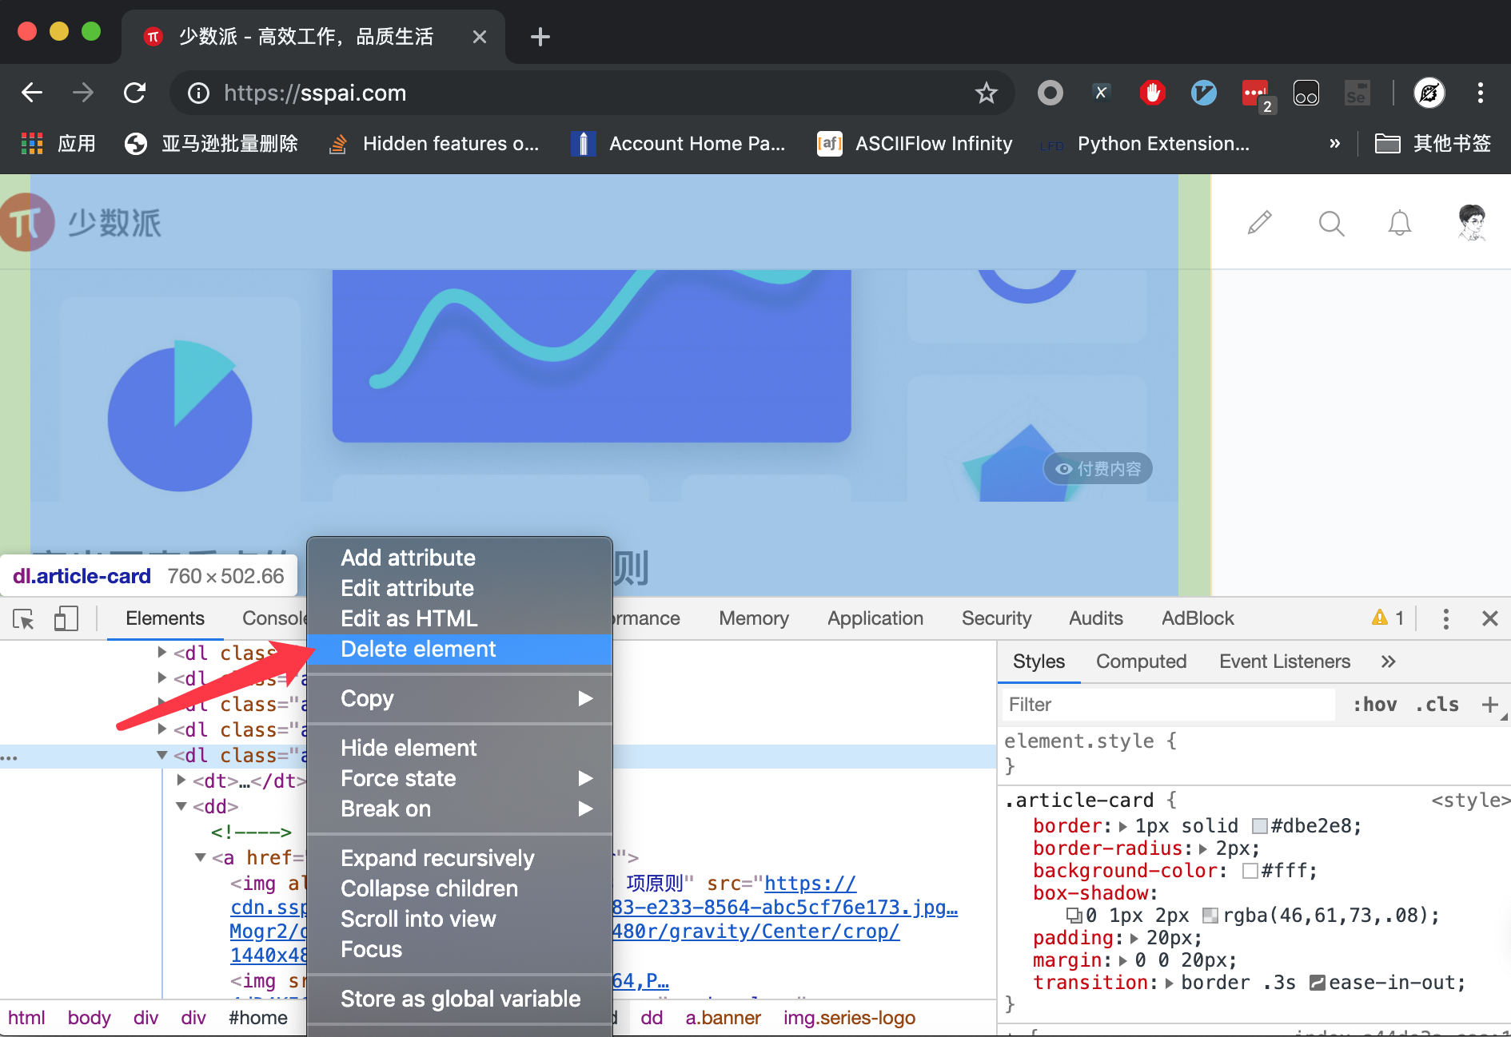Collapse the dd element node

181,807
